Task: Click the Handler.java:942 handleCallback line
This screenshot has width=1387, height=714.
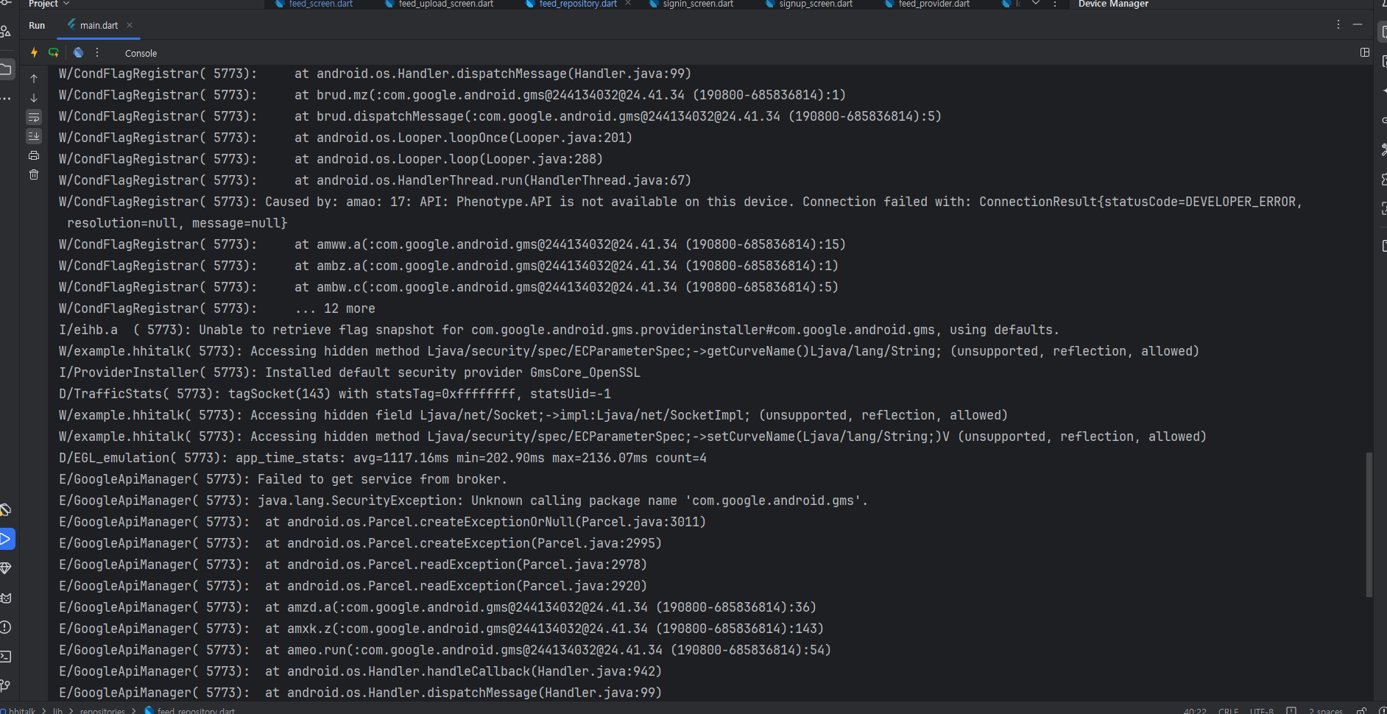Action: [x=360, y=671]
